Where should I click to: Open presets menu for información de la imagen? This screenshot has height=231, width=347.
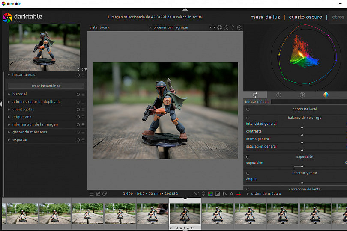(83, 124)
